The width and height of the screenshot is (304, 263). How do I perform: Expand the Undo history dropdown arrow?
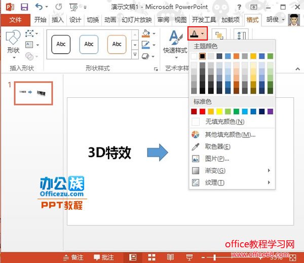click(47, 7)
